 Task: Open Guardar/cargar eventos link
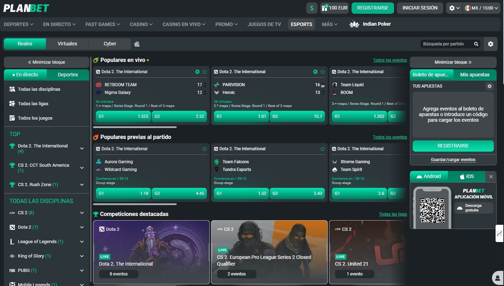453,160
